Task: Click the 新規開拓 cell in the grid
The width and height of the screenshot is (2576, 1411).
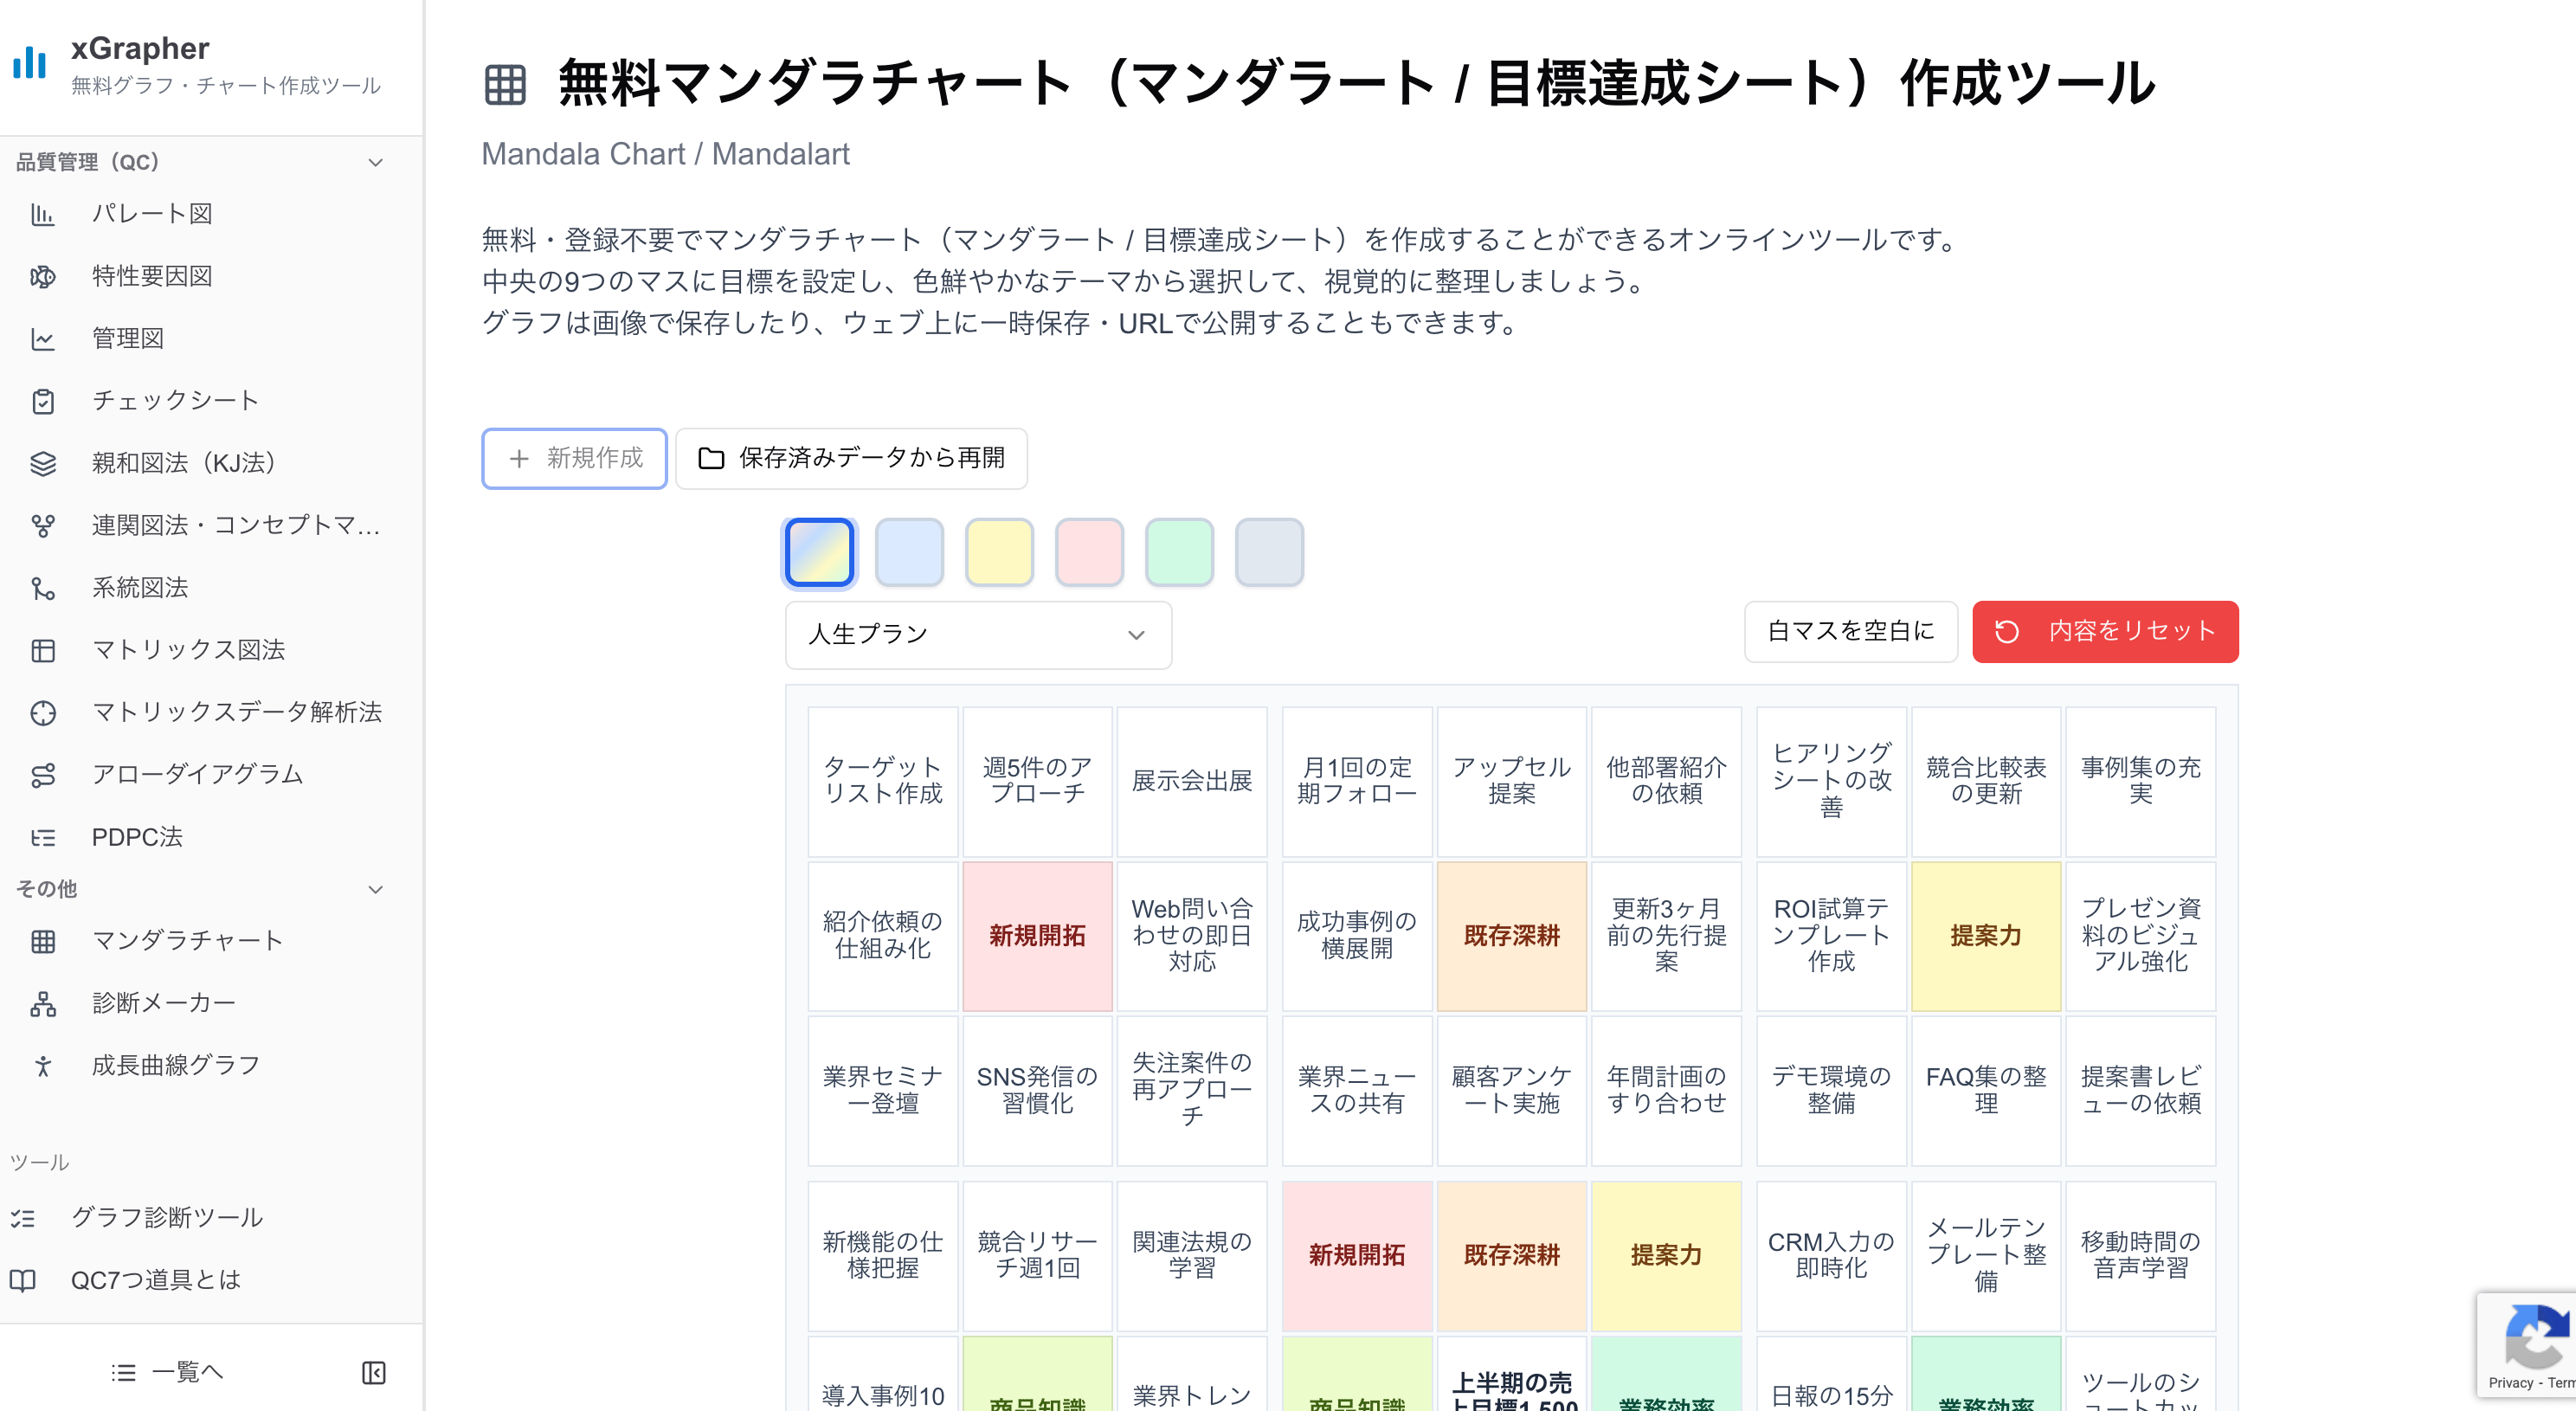Action: click(x=1037, y=935)
